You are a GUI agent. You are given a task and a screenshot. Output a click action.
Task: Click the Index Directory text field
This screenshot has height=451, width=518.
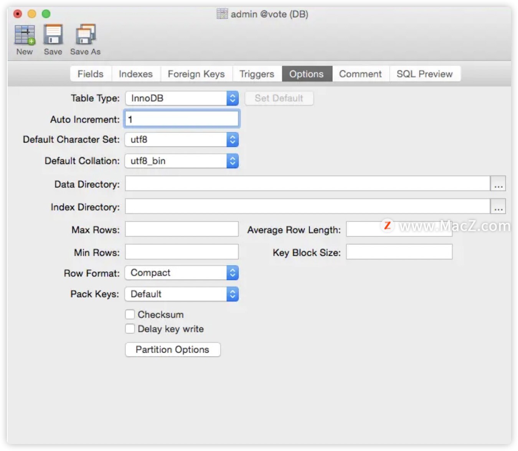tap(308, 206)
